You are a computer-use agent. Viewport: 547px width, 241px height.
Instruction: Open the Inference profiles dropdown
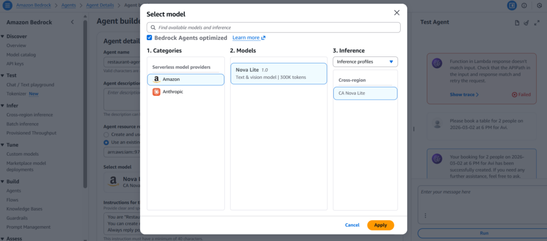(x=365, y=62)
